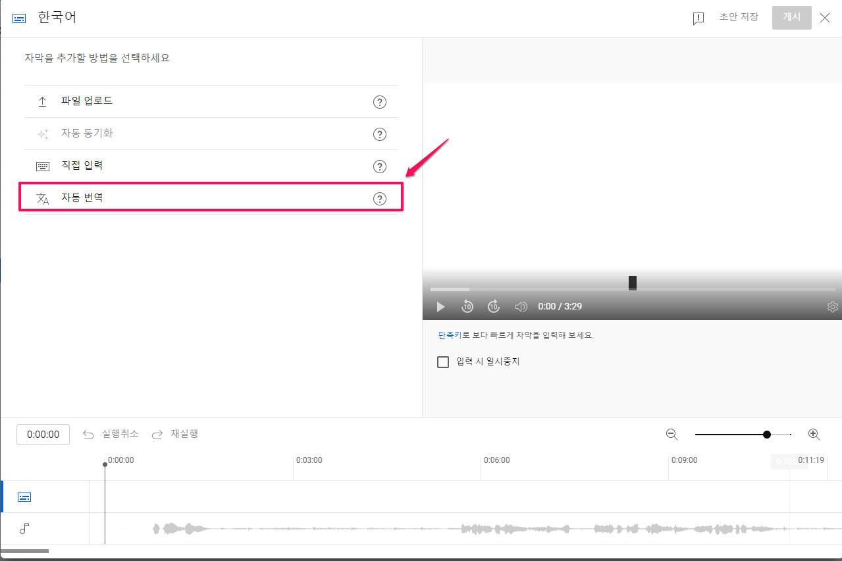Open the feedback icon in the top bar
The width and height of the screenshot is (842, 561).
tap(697, 18)
